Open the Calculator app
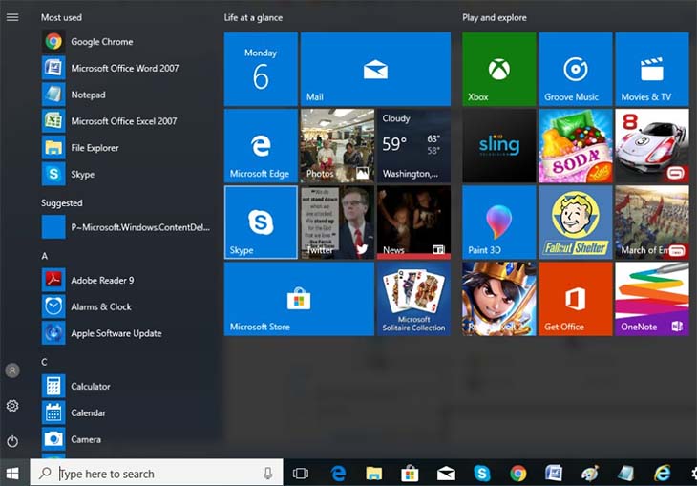The width and height of the screenshot is (697, 486). pos(129,386)
